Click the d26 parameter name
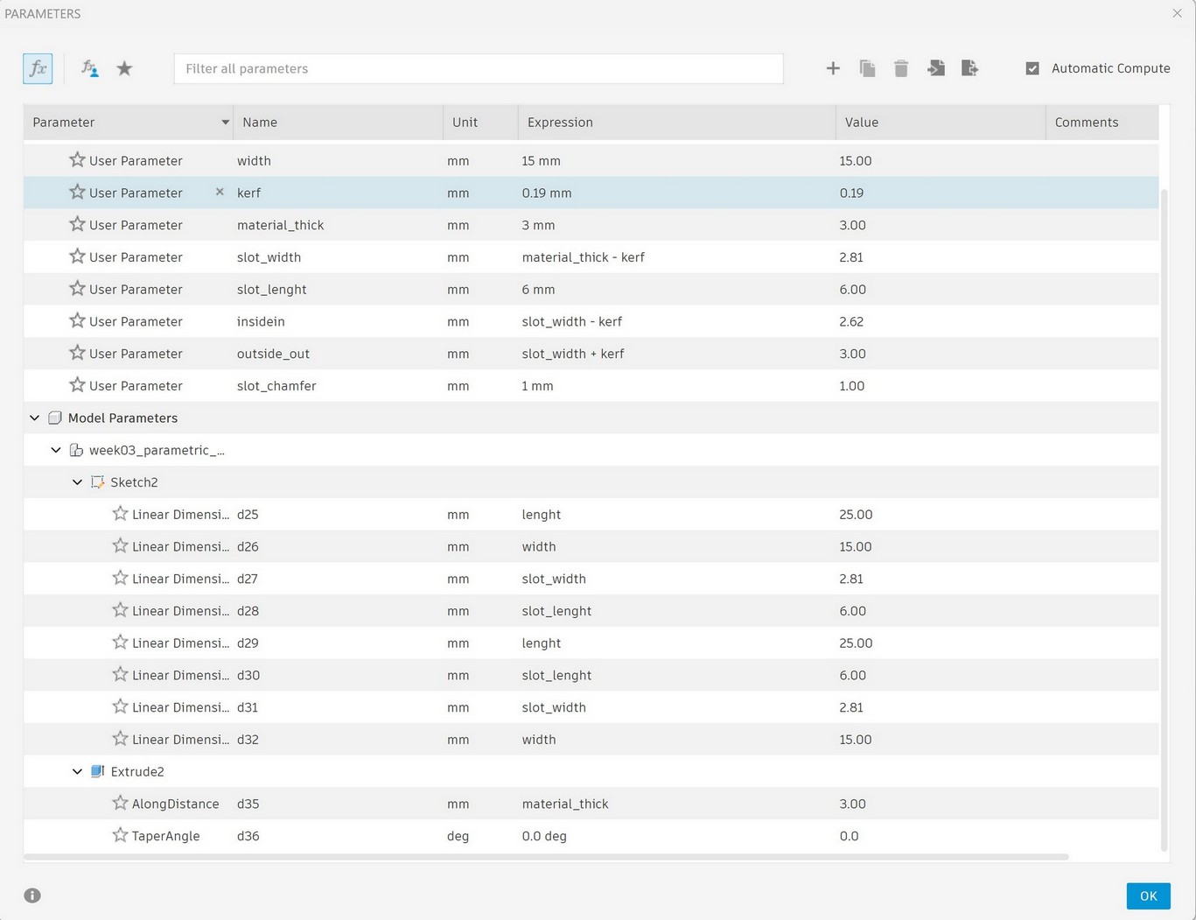The width and height of the screenshot is (1196, 920). pyautogui.click(x=248, y=546)
